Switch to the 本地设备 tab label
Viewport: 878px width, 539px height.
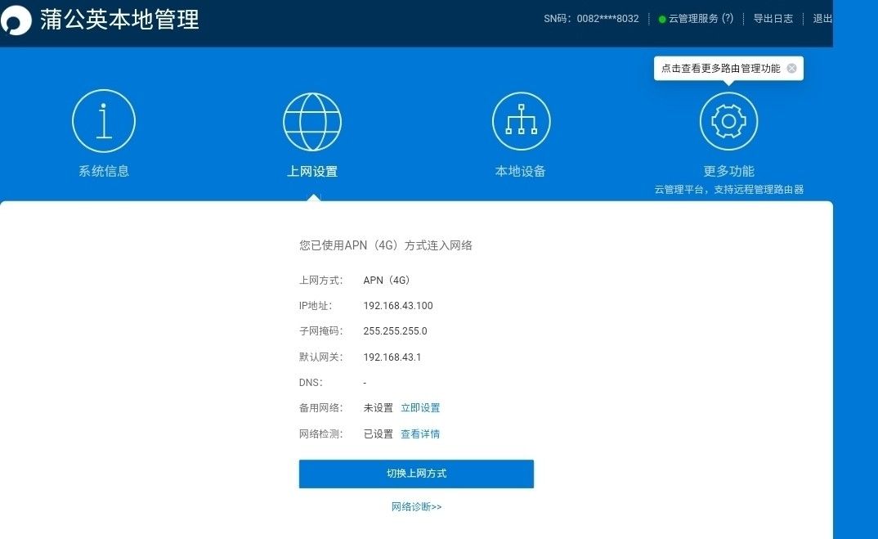(521, 172)
